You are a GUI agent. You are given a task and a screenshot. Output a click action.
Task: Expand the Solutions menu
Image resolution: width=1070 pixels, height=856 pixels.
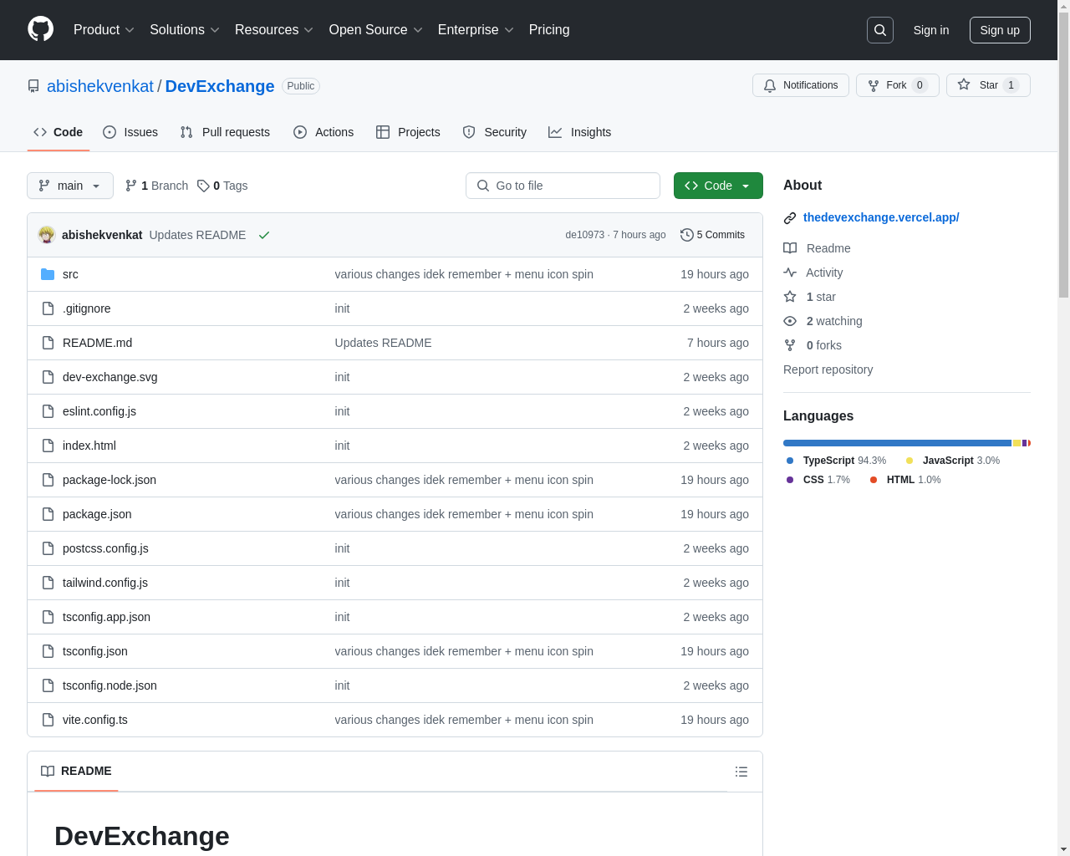click(185, 29)
